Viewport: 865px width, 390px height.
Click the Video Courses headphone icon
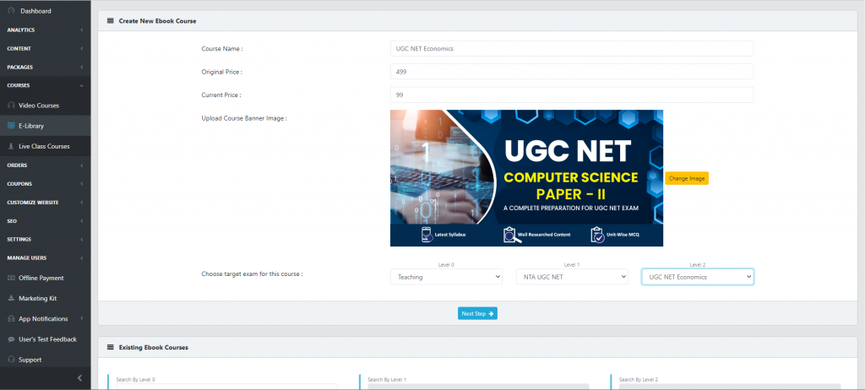click(11, 106)
